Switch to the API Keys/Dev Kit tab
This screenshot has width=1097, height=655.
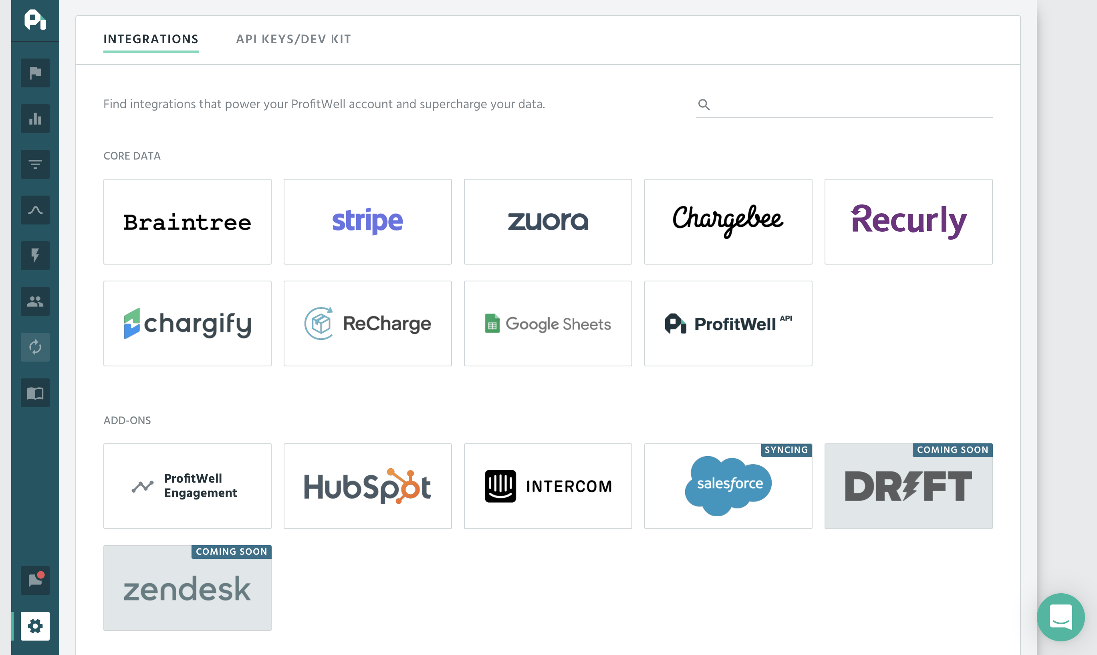294,39
